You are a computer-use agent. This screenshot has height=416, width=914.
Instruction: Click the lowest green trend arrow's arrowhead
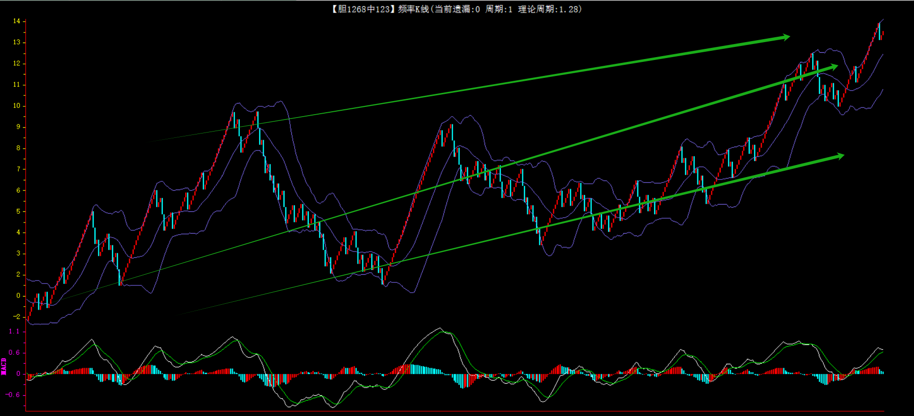click(839, 156)
